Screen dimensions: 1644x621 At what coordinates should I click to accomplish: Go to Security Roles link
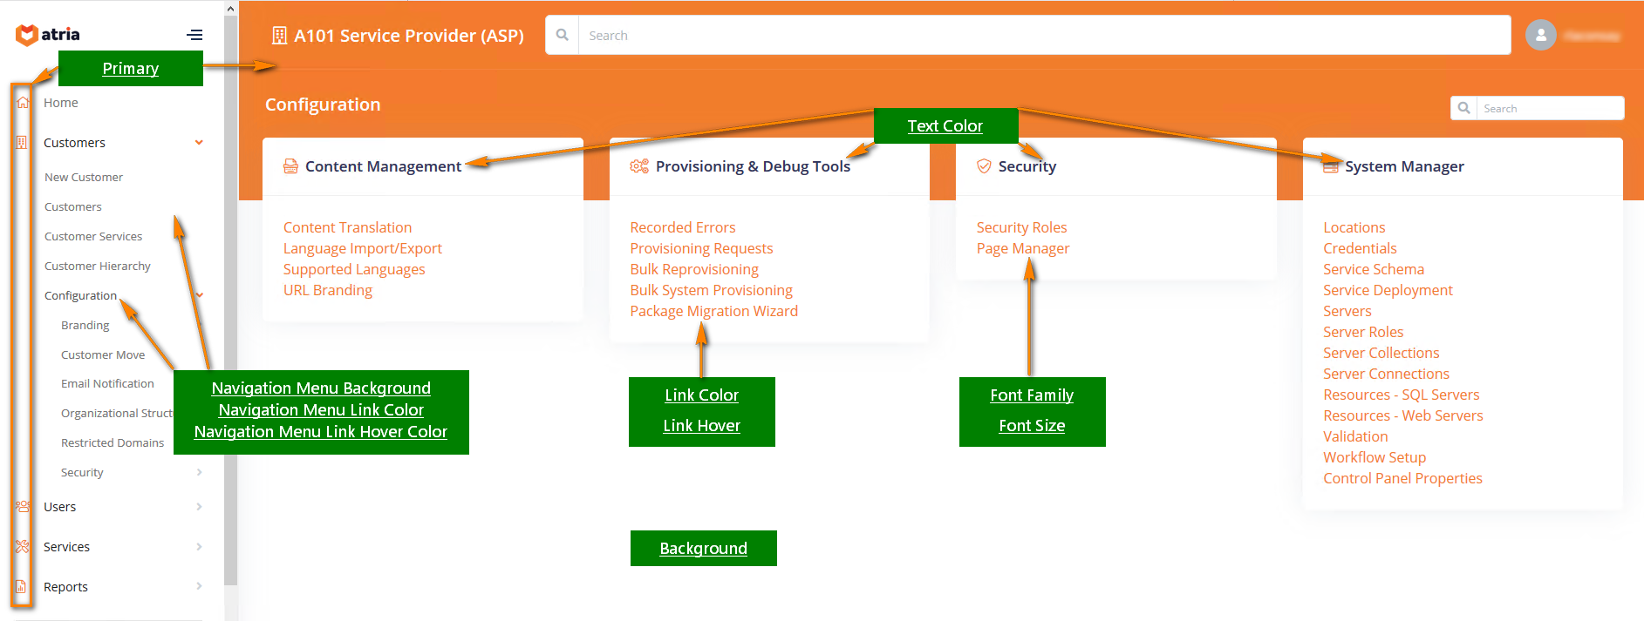click(x=1021, y=227)
